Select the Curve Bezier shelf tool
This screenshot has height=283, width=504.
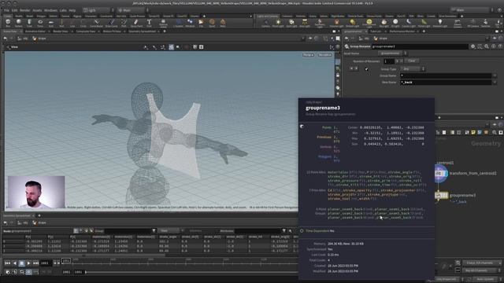[x=96, y=23]
